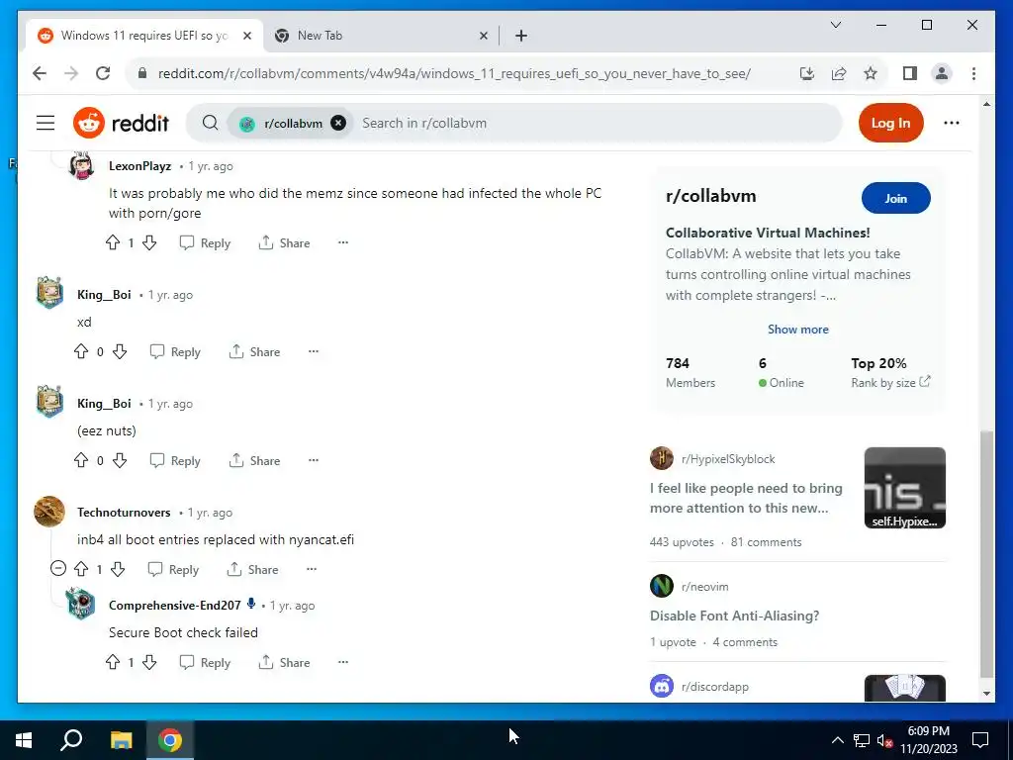
Task: Open the HypixelSkyblock post thumbnail
Action: click(904, 488)
